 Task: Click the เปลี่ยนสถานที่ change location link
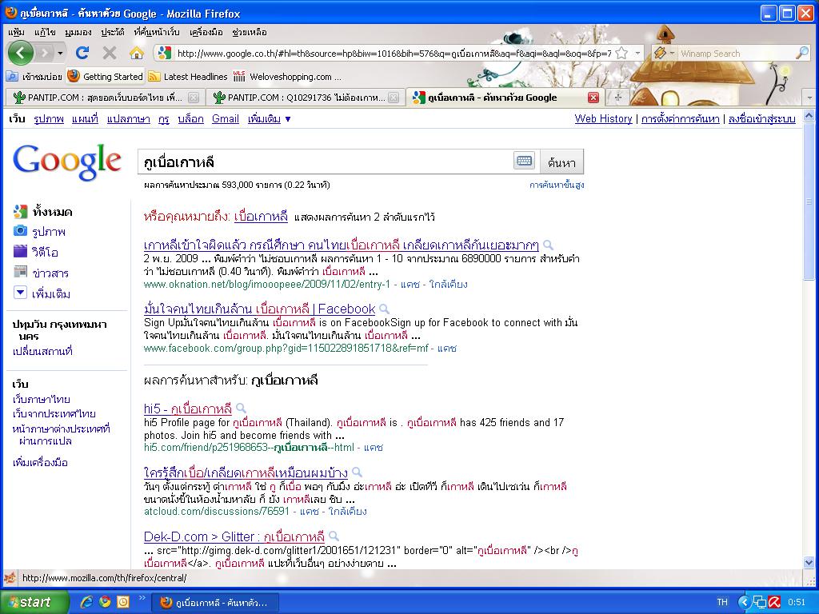pos(42,351)
